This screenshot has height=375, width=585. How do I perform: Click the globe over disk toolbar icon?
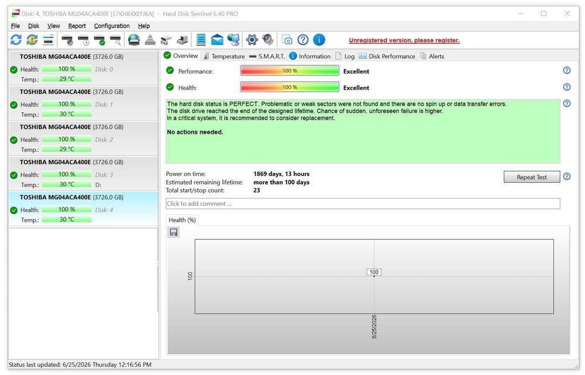coord(133,40)
